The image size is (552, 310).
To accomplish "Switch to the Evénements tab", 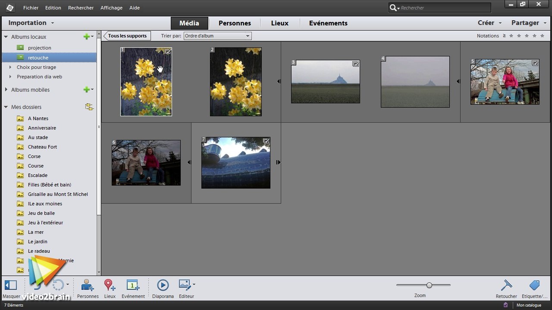I will (328, 23).
